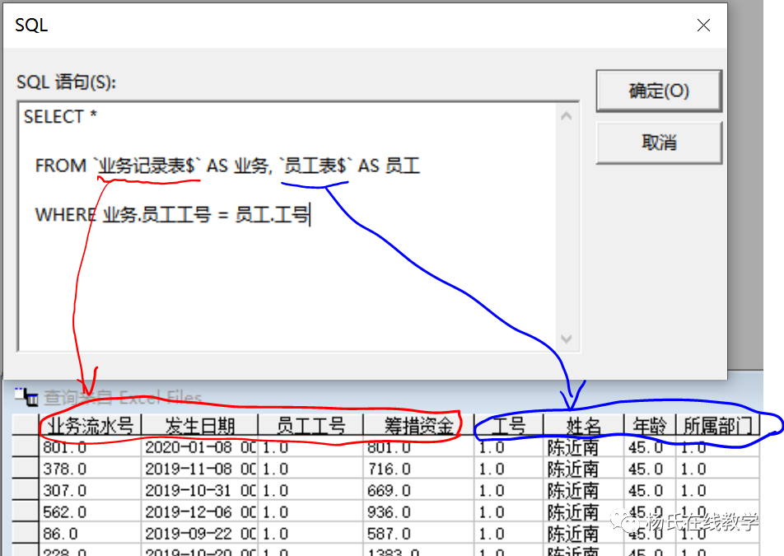Click the SQL dialog title bar
The height and width of the screenshot is (556, 784).
click(329, 25)
